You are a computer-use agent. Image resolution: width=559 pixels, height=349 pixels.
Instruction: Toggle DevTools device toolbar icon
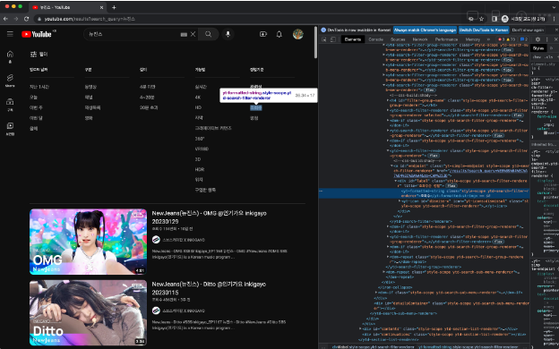[x=333, y=39]
